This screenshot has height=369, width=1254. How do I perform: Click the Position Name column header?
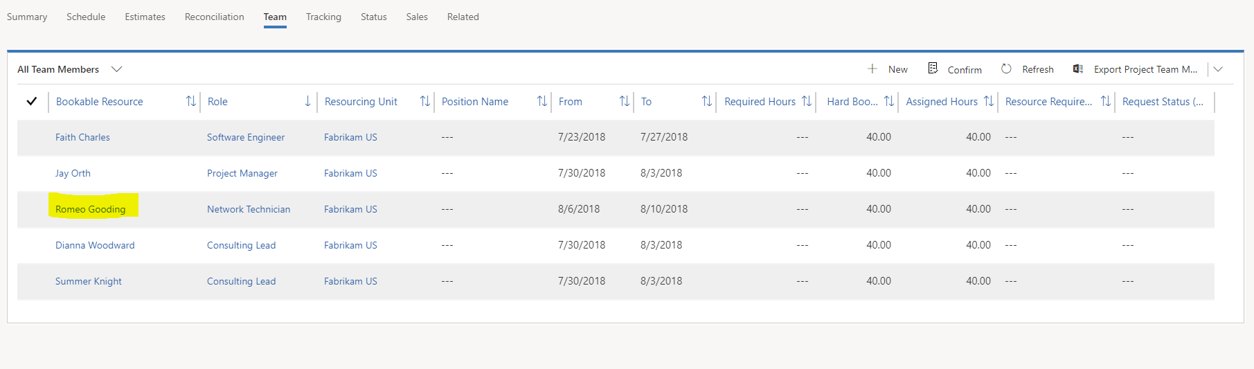pyautogui.click(x=475, y=101)
